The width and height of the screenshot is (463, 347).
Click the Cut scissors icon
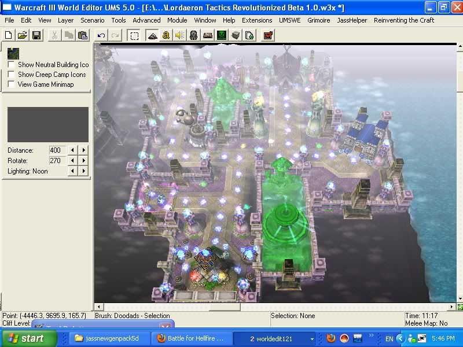point(54,35)
